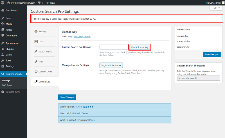Click the Plugins plug icon
This screenshot has width=225, height=138.
[x=3, y=49]
